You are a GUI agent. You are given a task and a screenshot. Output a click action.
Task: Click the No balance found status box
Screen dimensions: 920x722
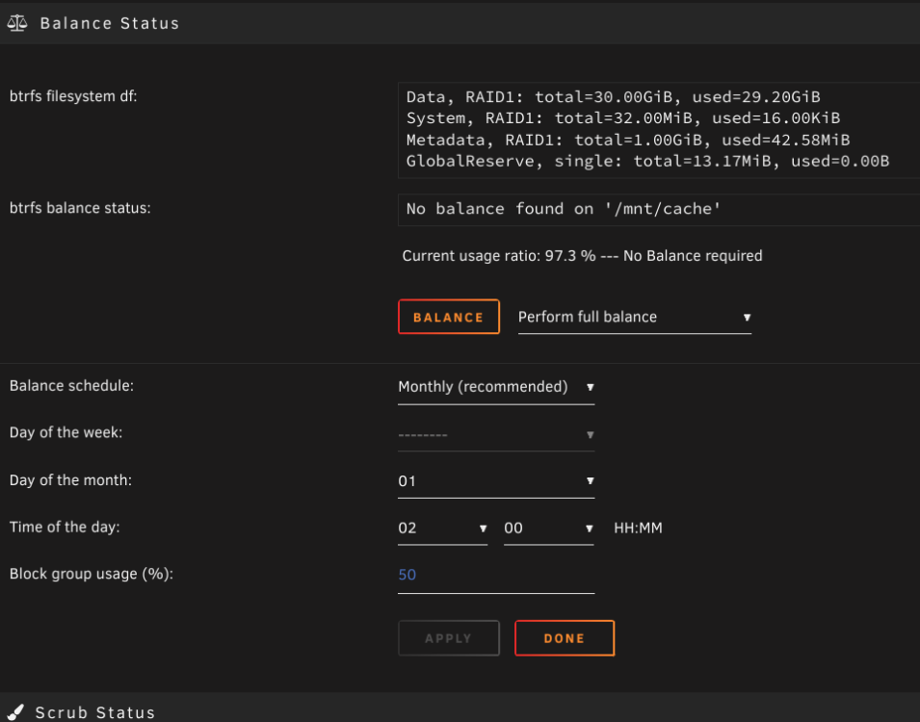pos(659,210)
